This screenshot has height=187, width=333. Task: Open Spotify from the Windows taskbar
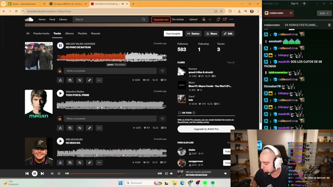click(213, 183)
